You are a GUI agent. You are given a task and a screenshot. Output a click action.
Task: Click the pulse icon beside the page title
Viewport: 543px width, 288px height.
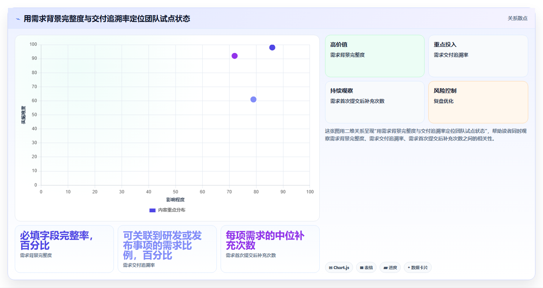click(18, 19)
